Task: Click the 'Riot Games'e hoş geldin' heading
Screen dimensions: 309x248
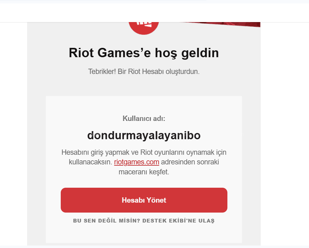Action: 144,53
